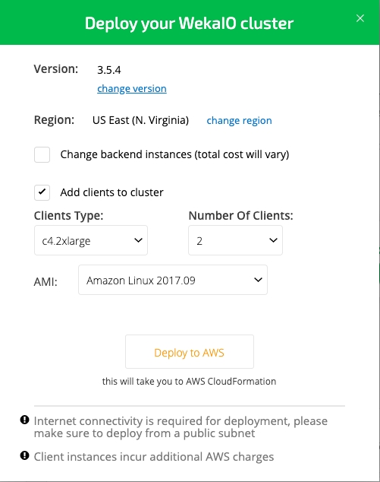Click the Deploy to AWS button
The width and height of the screenshot is (380, 482).
(x=190, y=352)
